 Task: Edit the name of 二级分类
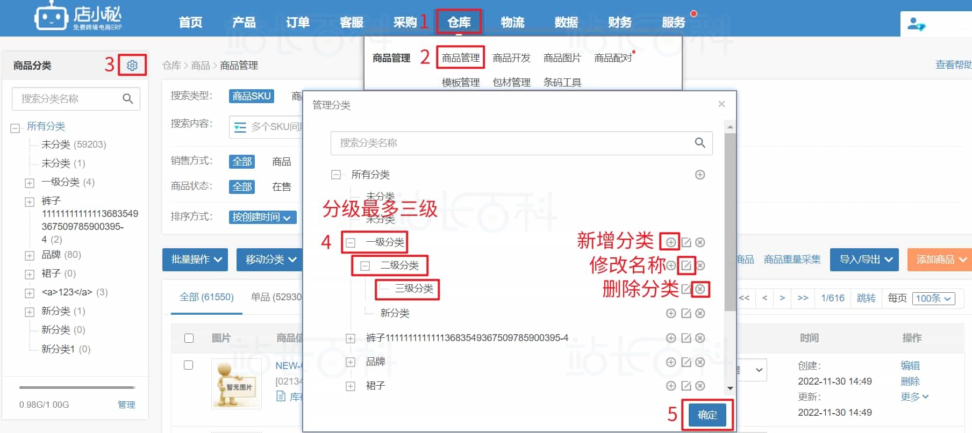(x=687, y=265)
